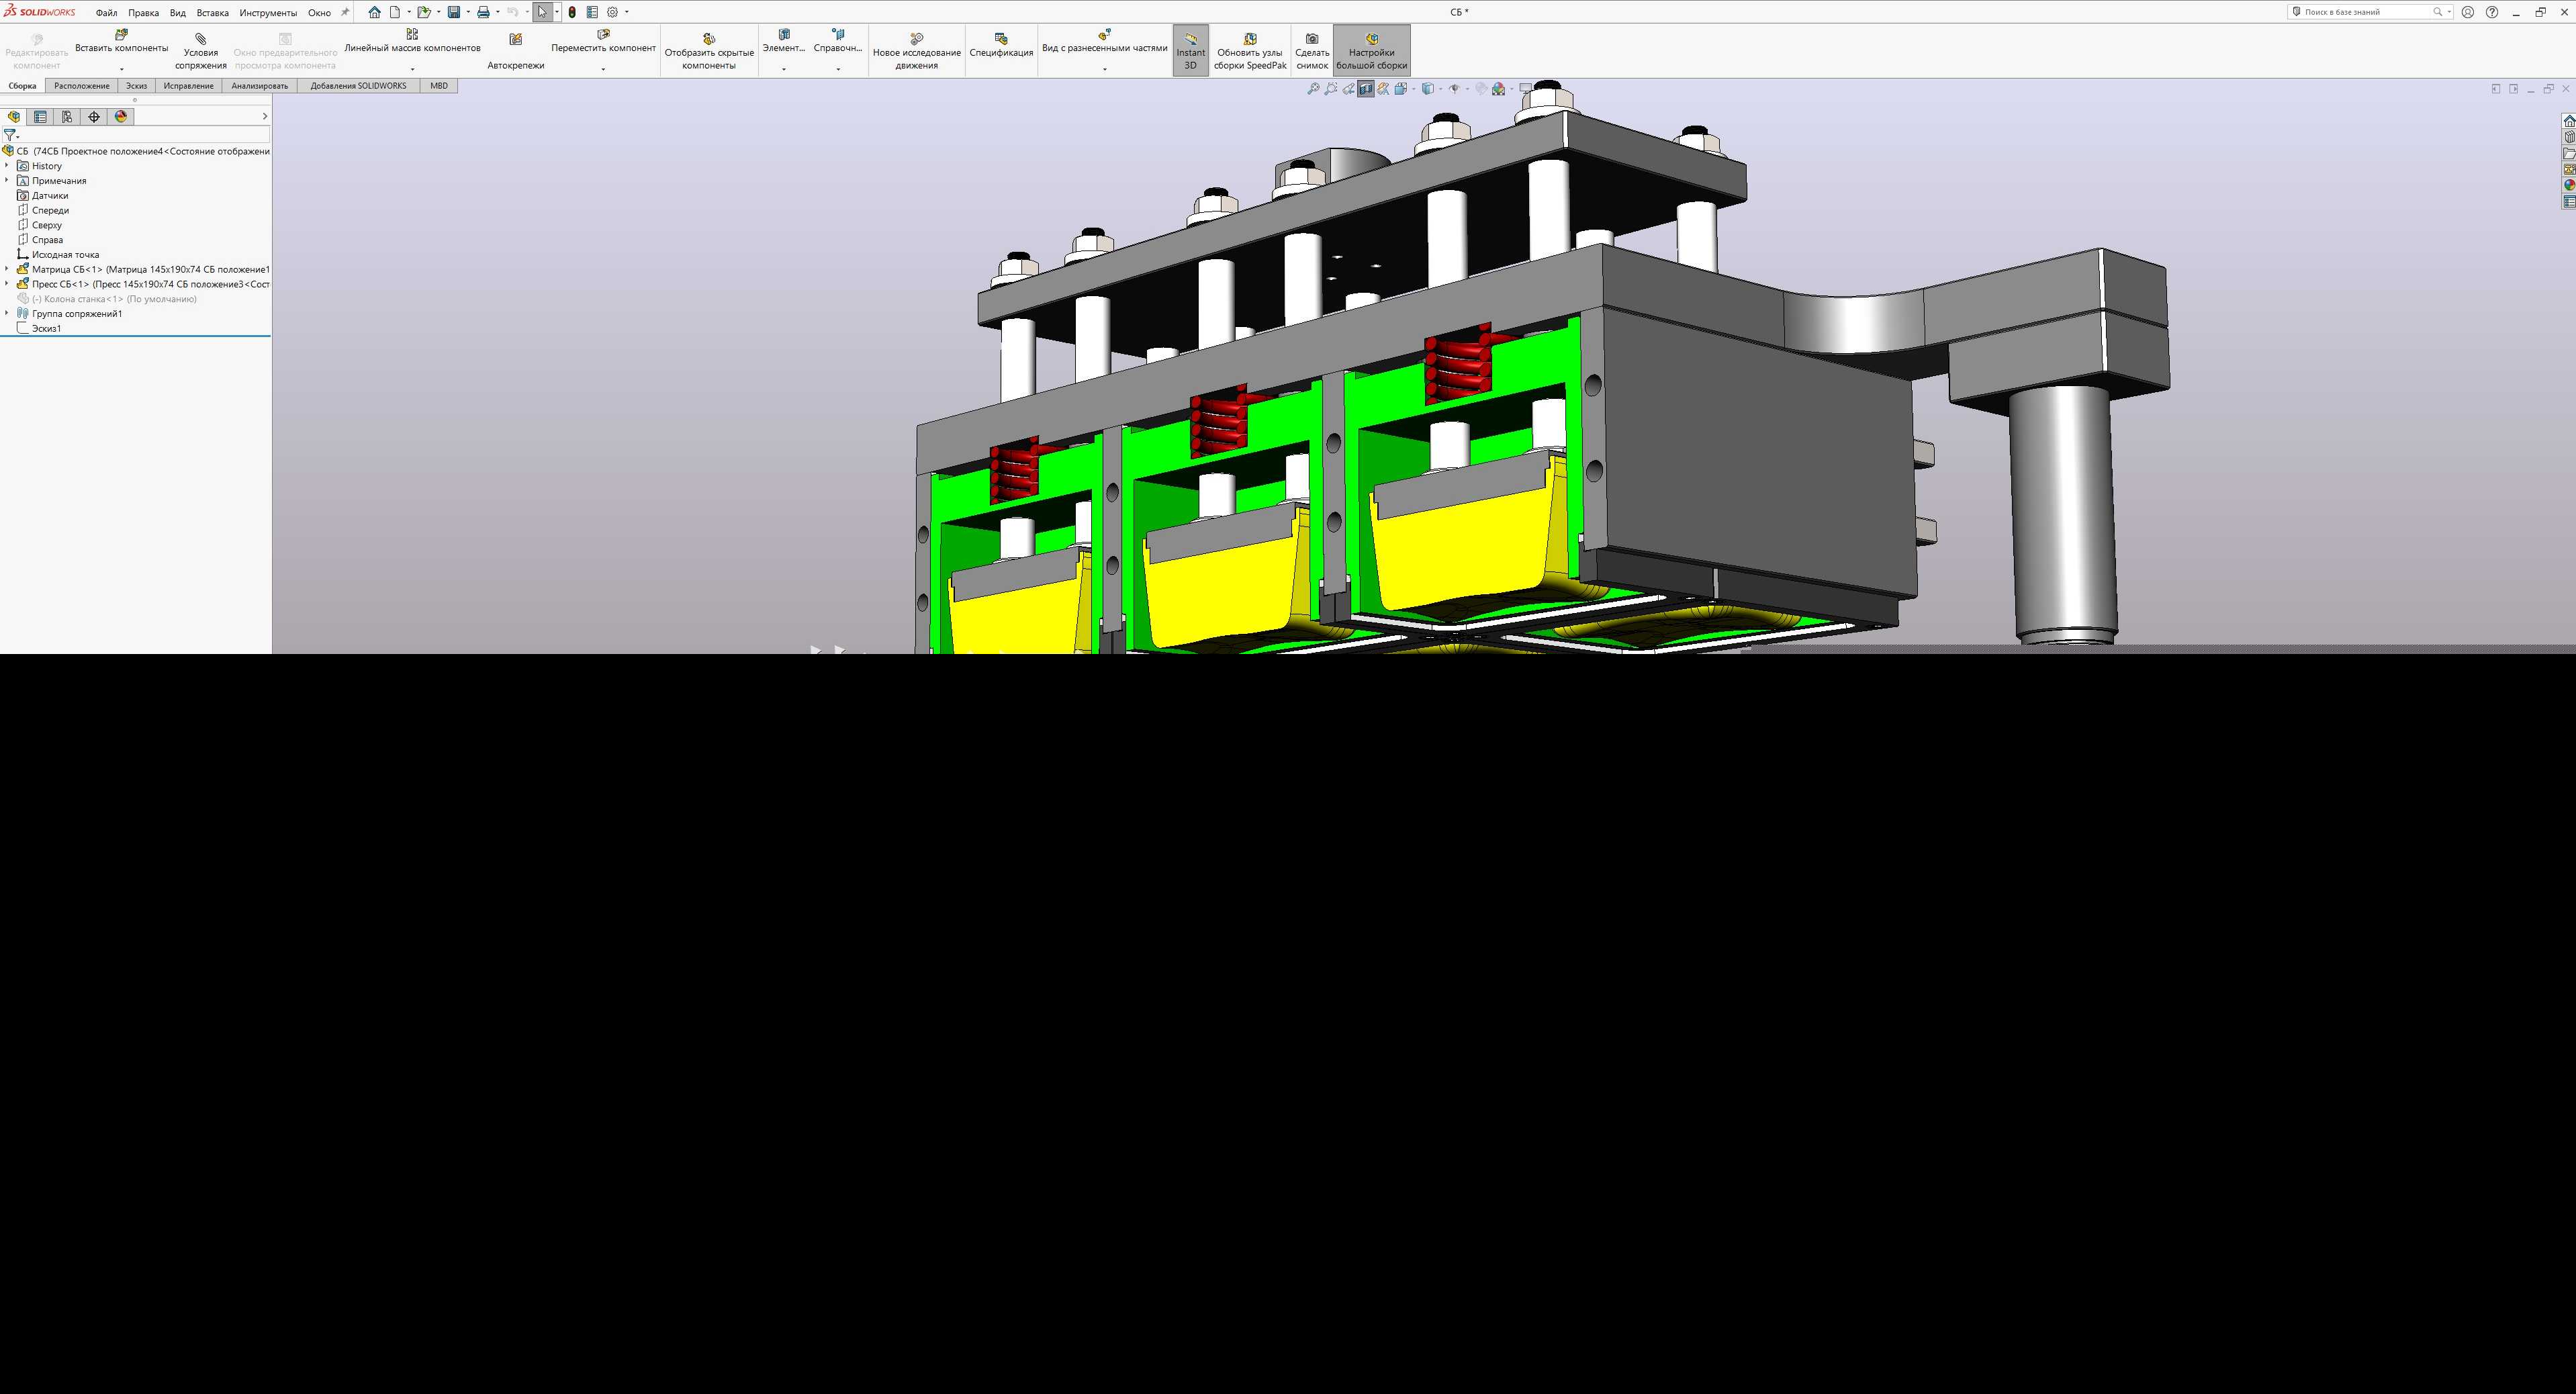Image resolution: width=2576 pixels, height=1394 pixels.
Task: Toggle the Select cursor tool
Action: [x=542, y=12]
